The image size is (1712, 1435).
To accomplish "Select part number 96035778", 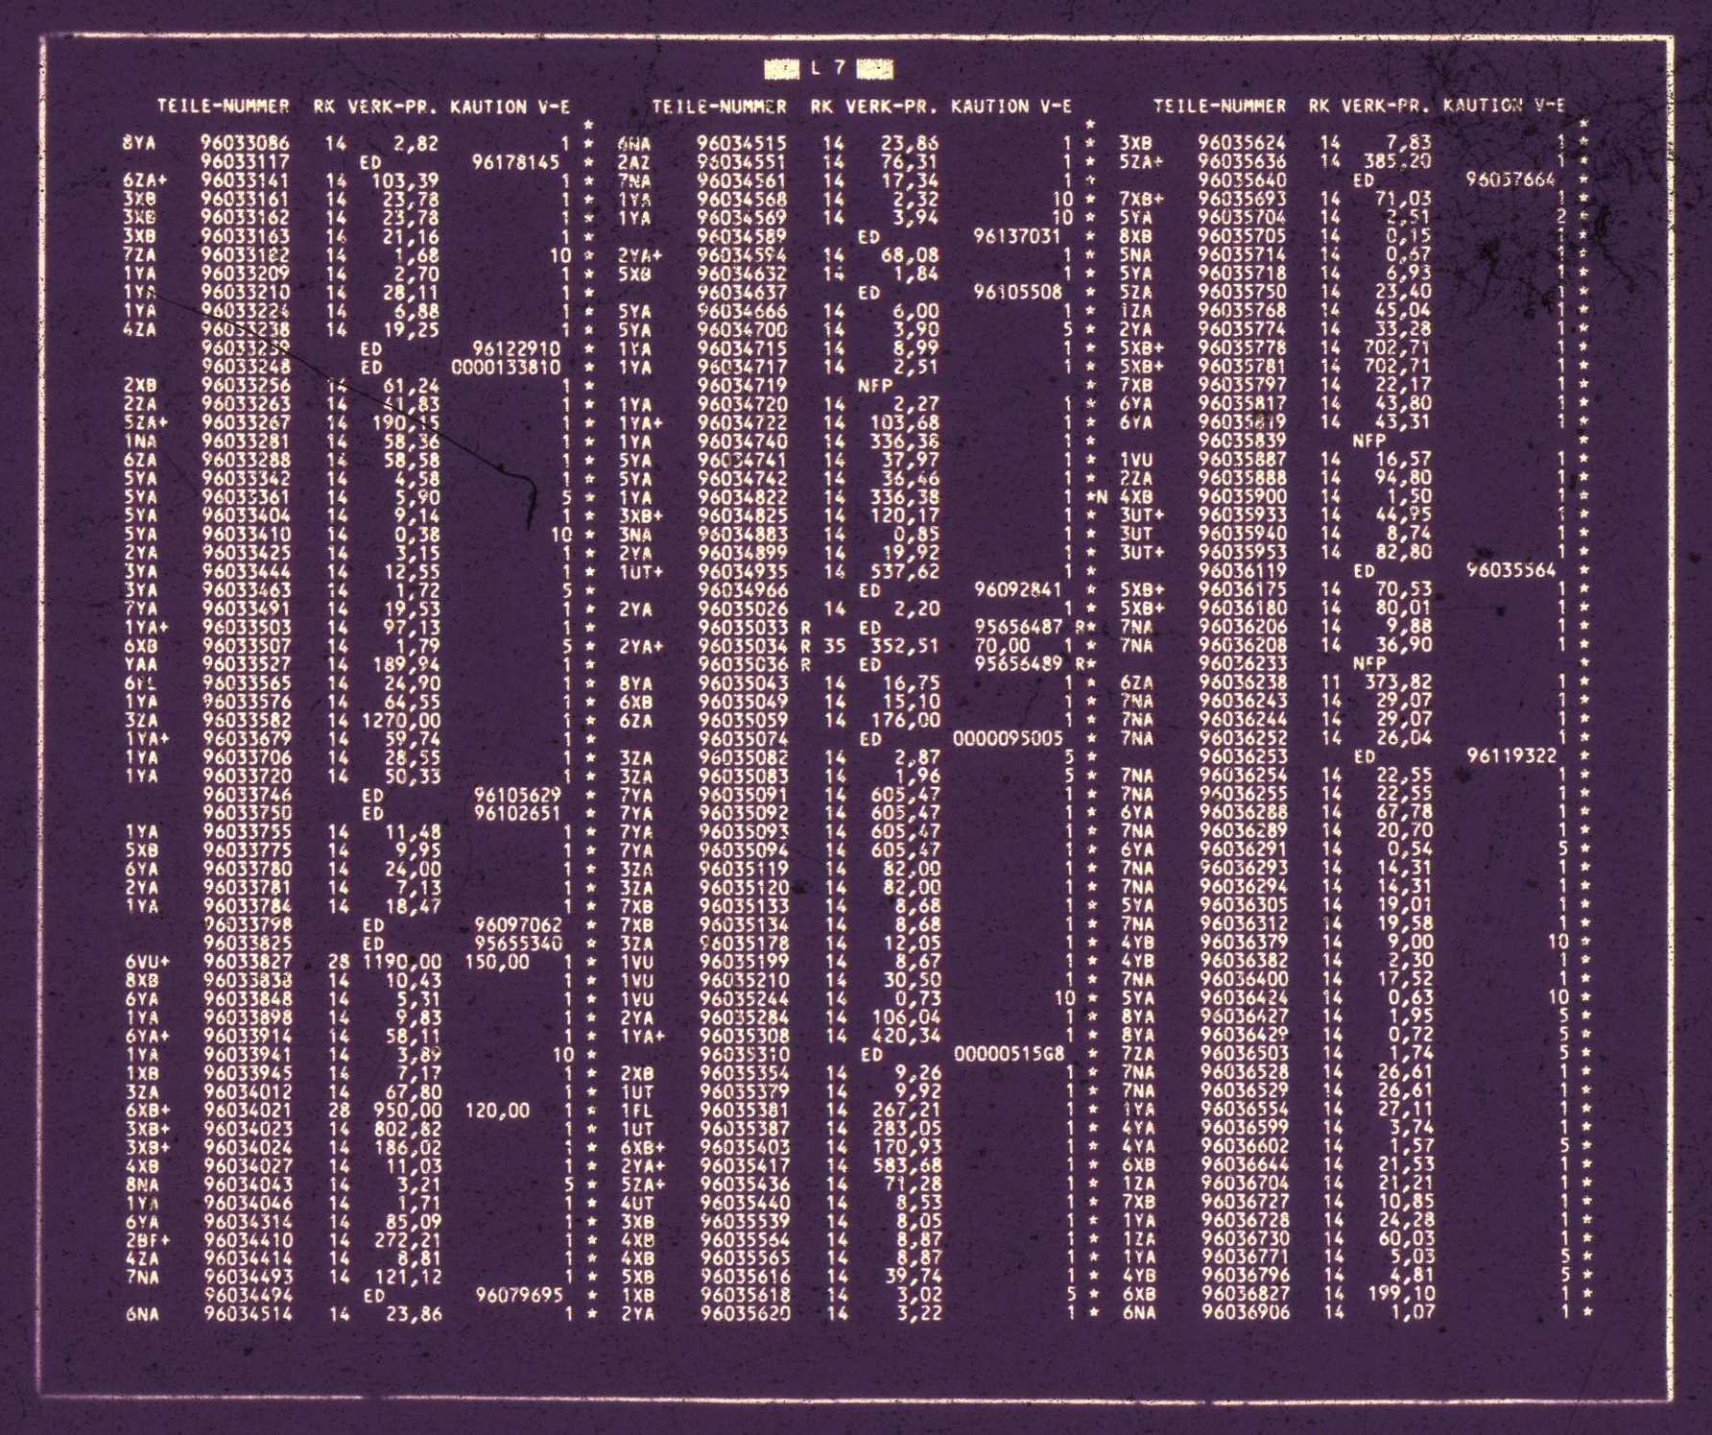I will (x=1243, y=348).
